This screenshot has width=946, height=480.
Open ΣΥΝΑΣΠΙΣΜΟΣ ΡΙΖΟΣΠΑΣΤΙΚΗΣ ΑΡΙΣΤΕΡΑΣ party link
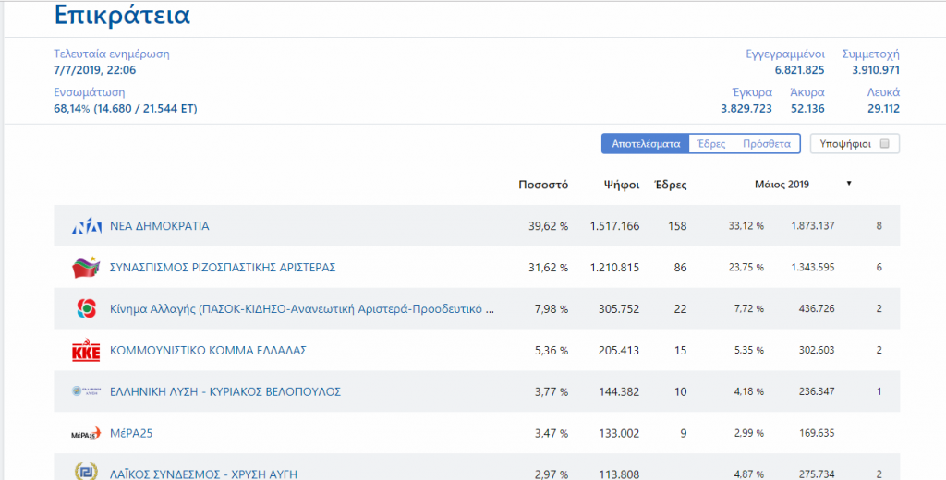click(x=222, y=268)
